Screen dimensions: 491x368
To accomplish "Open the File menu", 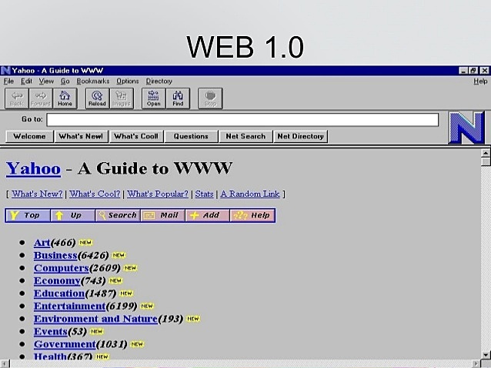I will 8,81.
